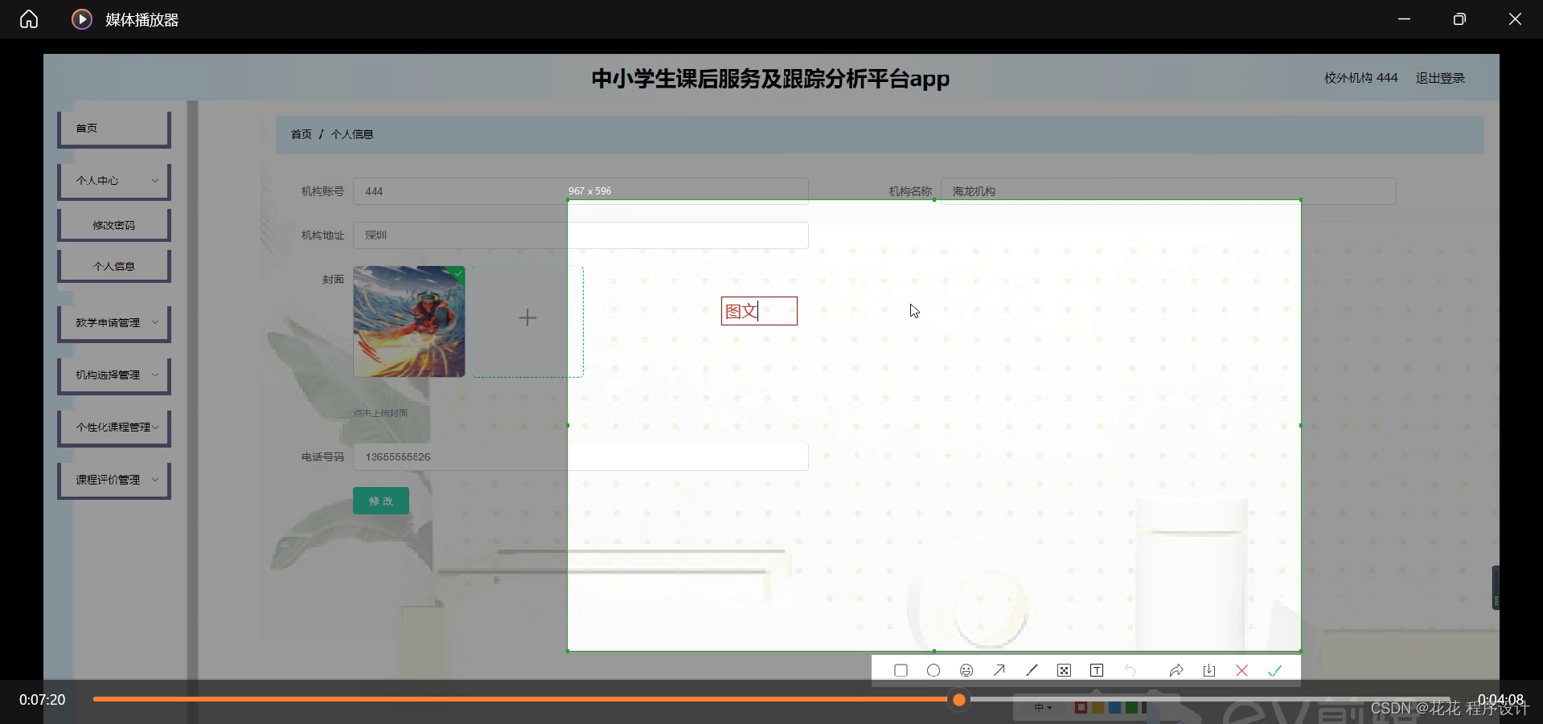Open the 教学申请管理 menu item
Image resolution: width=1543 pixels, height=724 pixels.
click(113, 322)
